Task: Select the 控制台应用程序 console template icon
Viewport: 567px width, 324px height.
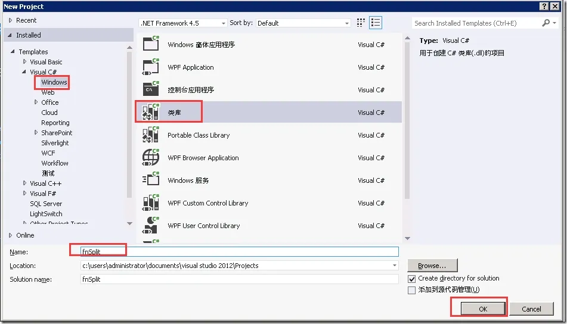Action: click(151, 89)
